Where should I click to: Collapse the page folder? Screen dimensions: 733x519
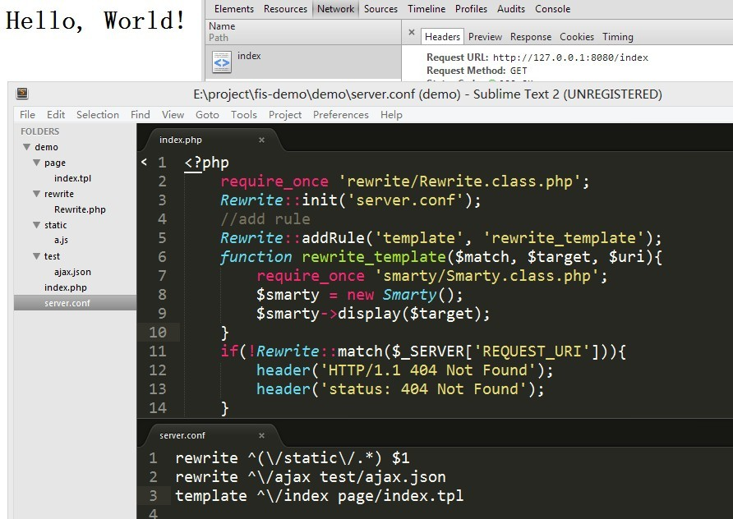[36, 163]
